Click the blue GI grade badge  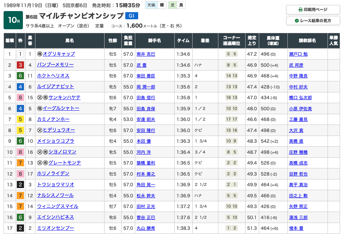coord(131,16)
